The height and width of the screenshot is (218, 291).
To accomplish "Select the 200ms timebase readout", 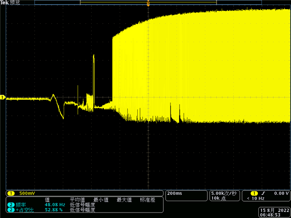I will click(x=175, y=193).
